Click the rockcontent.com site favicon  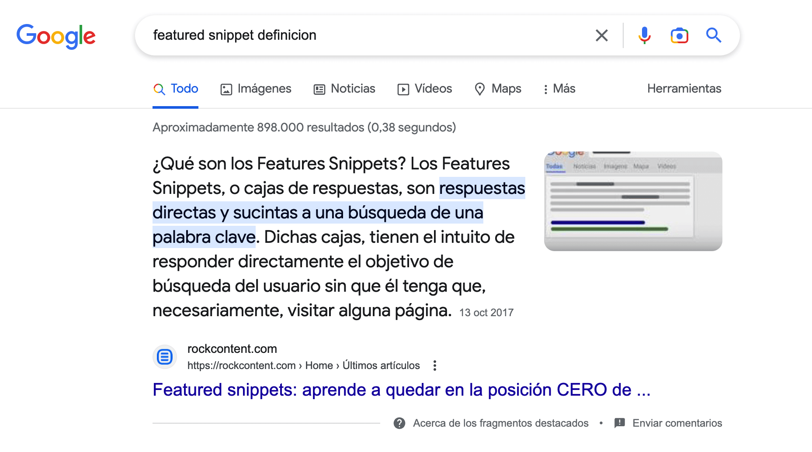[x=165, y=357]
